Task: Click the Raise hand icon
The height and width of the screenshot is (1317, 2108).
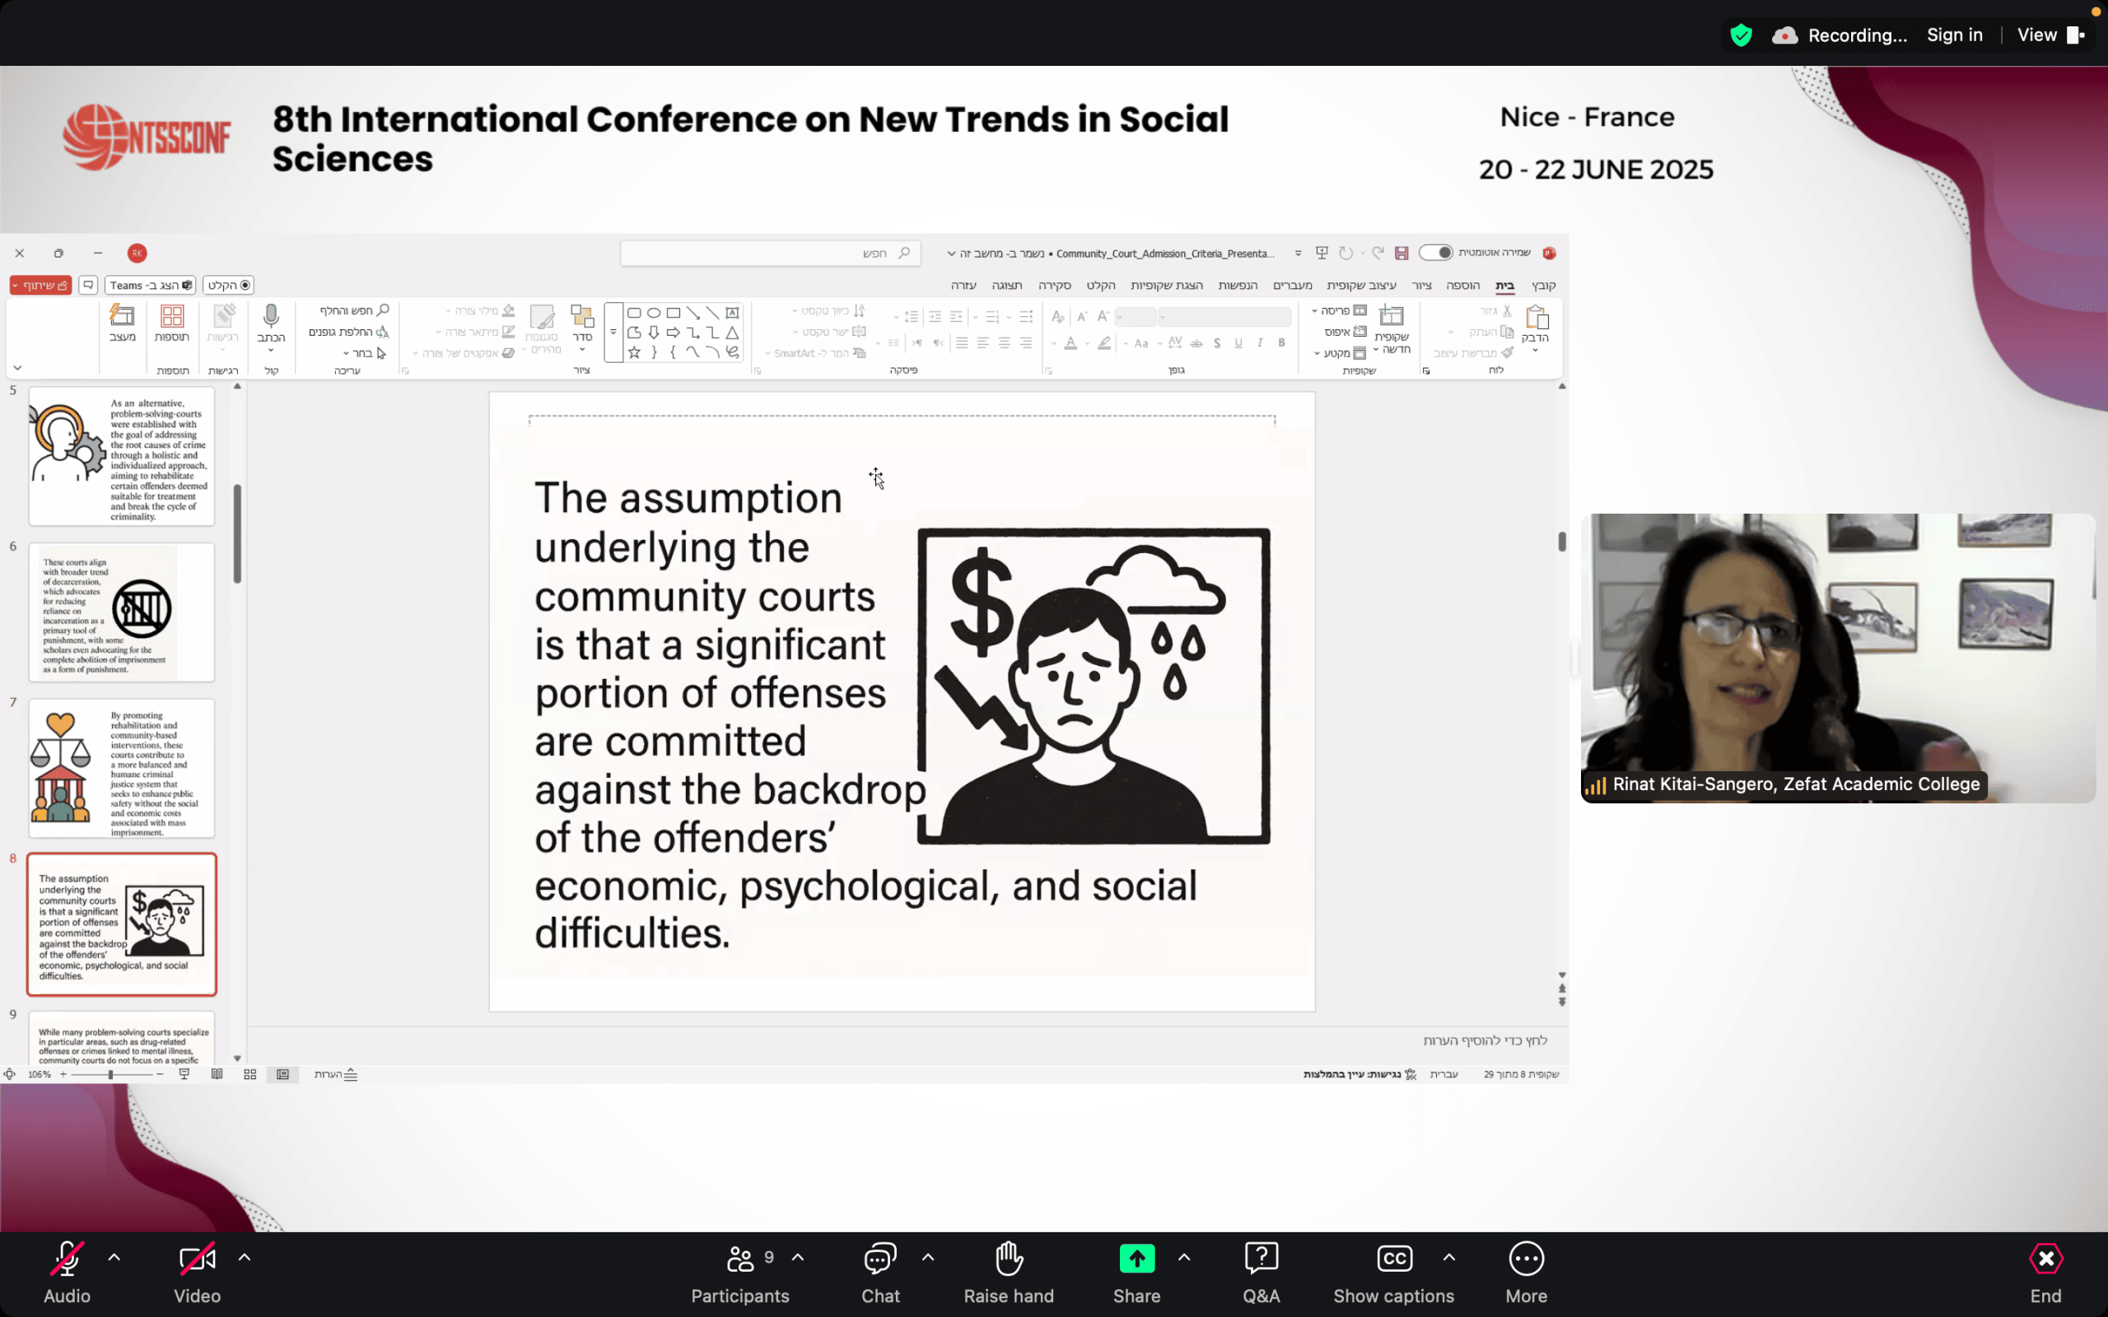Action: pyautogui.click(x=1008, y=1259)
